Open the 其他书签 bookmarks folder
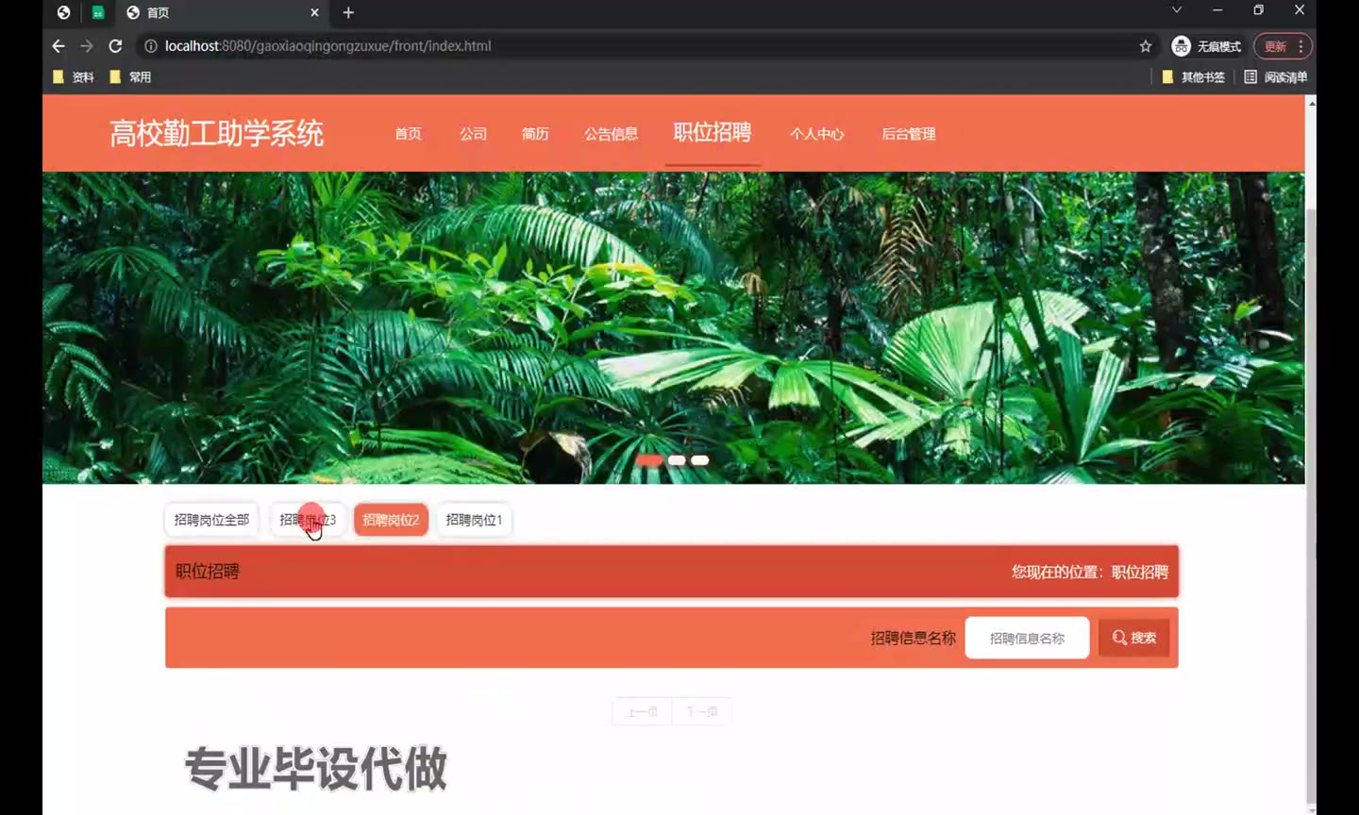The height and width of the screenshot is (815, 1359). [1193, 77]
